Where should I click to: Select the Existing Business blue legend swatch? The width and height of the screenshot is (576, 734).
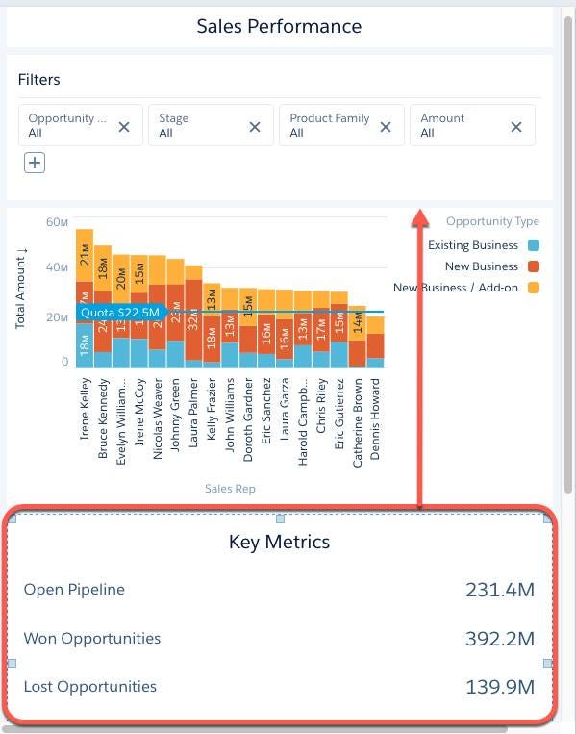tap(534, 245)
